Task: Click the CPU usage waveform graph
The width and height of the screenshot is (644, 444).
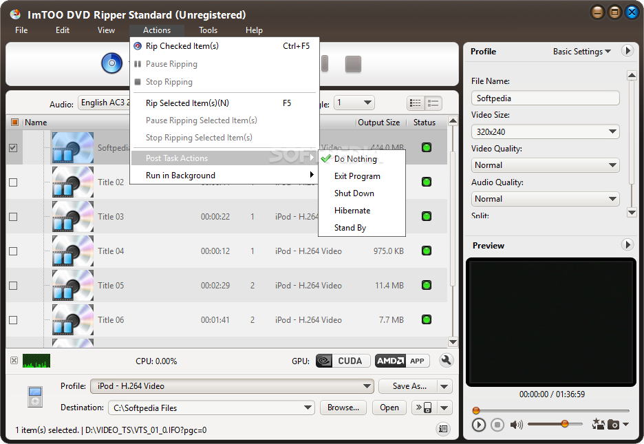Action: 36,361
